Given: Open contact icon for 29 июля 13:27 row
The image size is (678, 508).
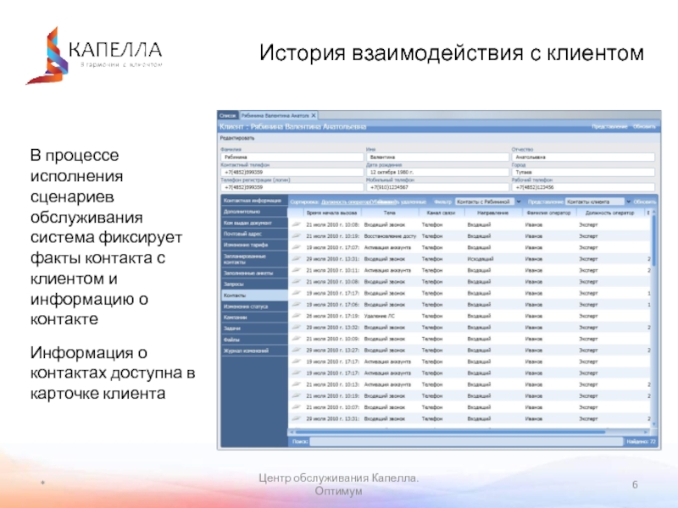Looking at the screenshot, I should (296, 350).
